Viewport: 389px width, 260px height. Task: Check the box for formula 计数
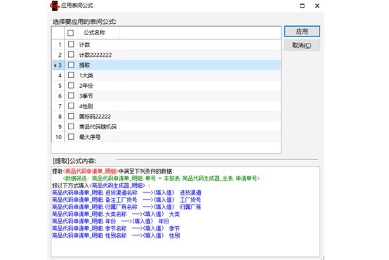pos(71,44)
